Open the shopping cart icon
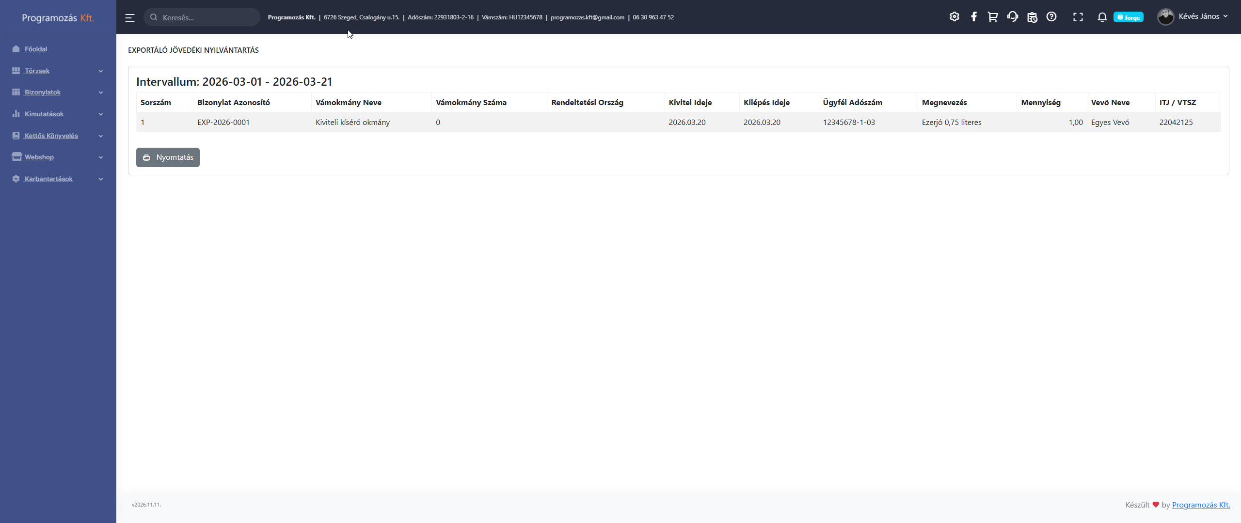1241x523 pixels. (x=993, y=17)
